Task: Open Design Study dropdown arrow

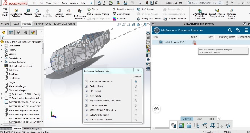Action: (x=5, y=19)
